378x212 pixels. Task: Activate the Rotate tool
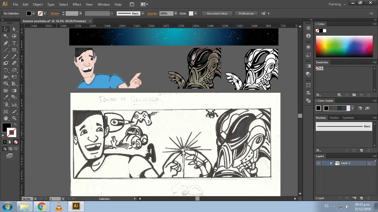pyautogui.click(x=6, y=70)
